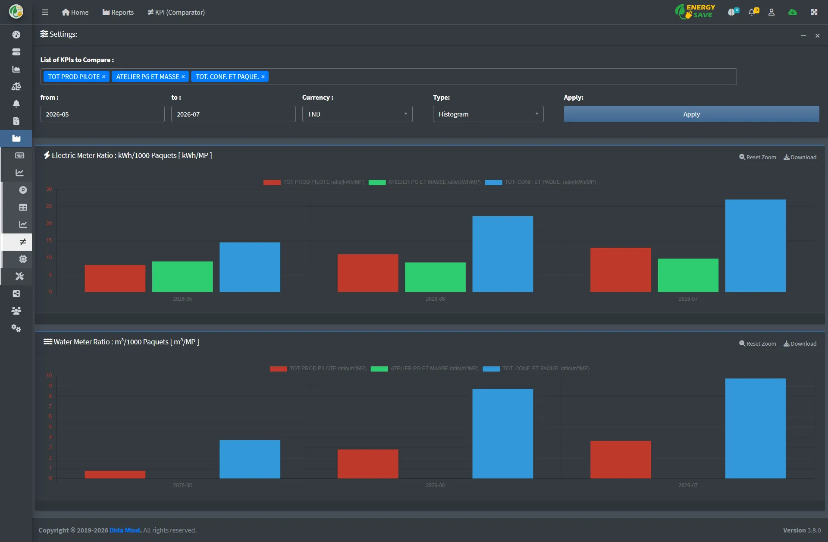Screen dimensions: 828x542
Task: Open the hamburger menu icon
Action: coord(45,12)
